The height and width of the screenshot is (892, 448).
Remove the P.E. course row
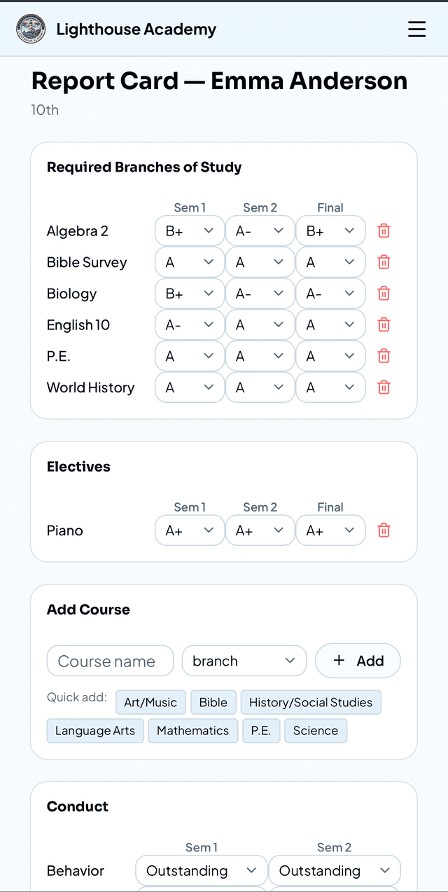point(384,356)
